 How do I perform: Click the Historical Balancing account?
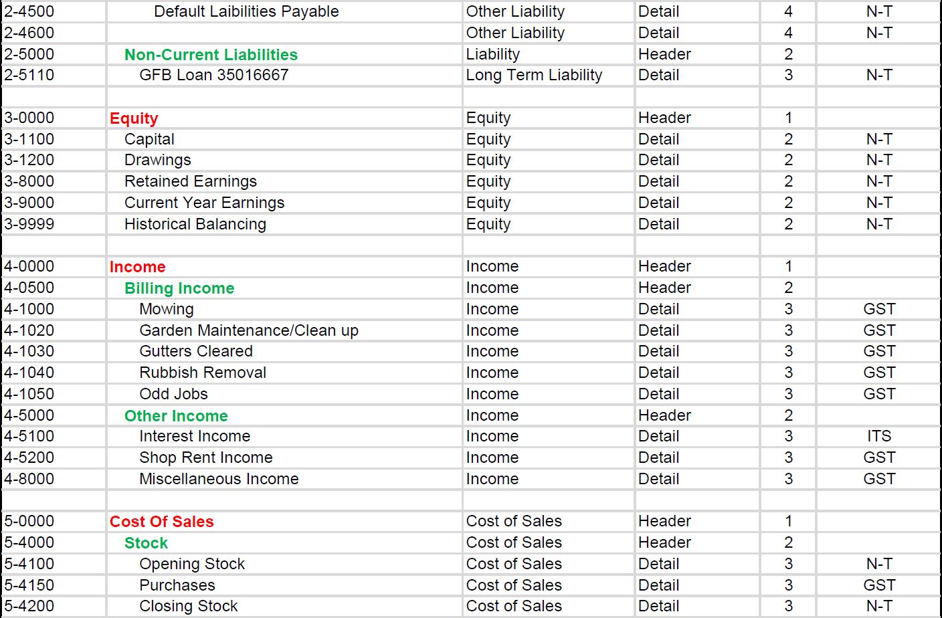coord(194,224)
